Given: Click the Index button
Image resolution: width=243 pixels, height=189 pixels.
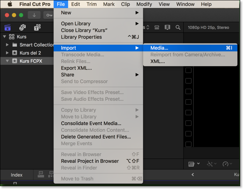Looking at the screenshot, I should (x=16, y=175).
